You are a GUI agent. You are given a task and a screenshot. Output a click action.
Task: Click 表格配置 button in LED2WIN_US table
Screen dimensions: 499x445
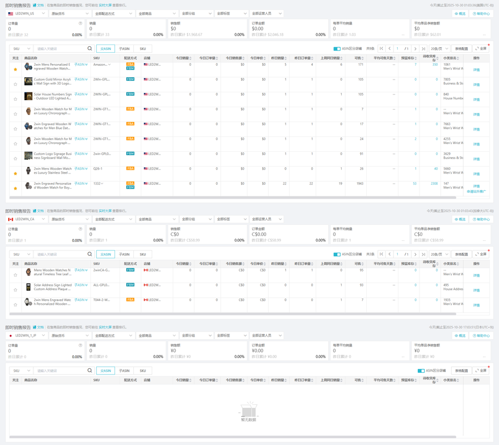click(x=461, y=48)
